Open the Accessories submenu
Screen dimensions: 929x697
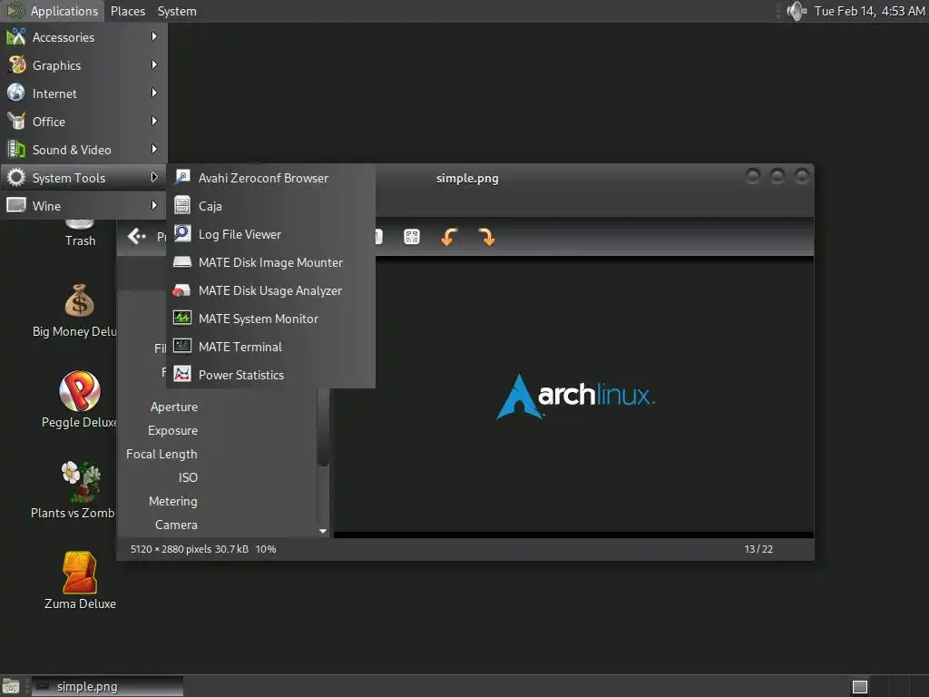pos(83,37)
